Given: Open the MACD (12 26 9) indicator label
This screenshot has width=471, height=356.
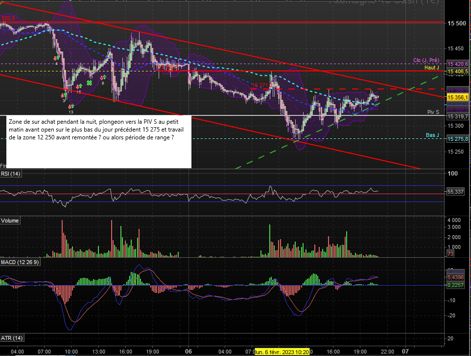Looking at the screenshot, I should tap(20, 263).
